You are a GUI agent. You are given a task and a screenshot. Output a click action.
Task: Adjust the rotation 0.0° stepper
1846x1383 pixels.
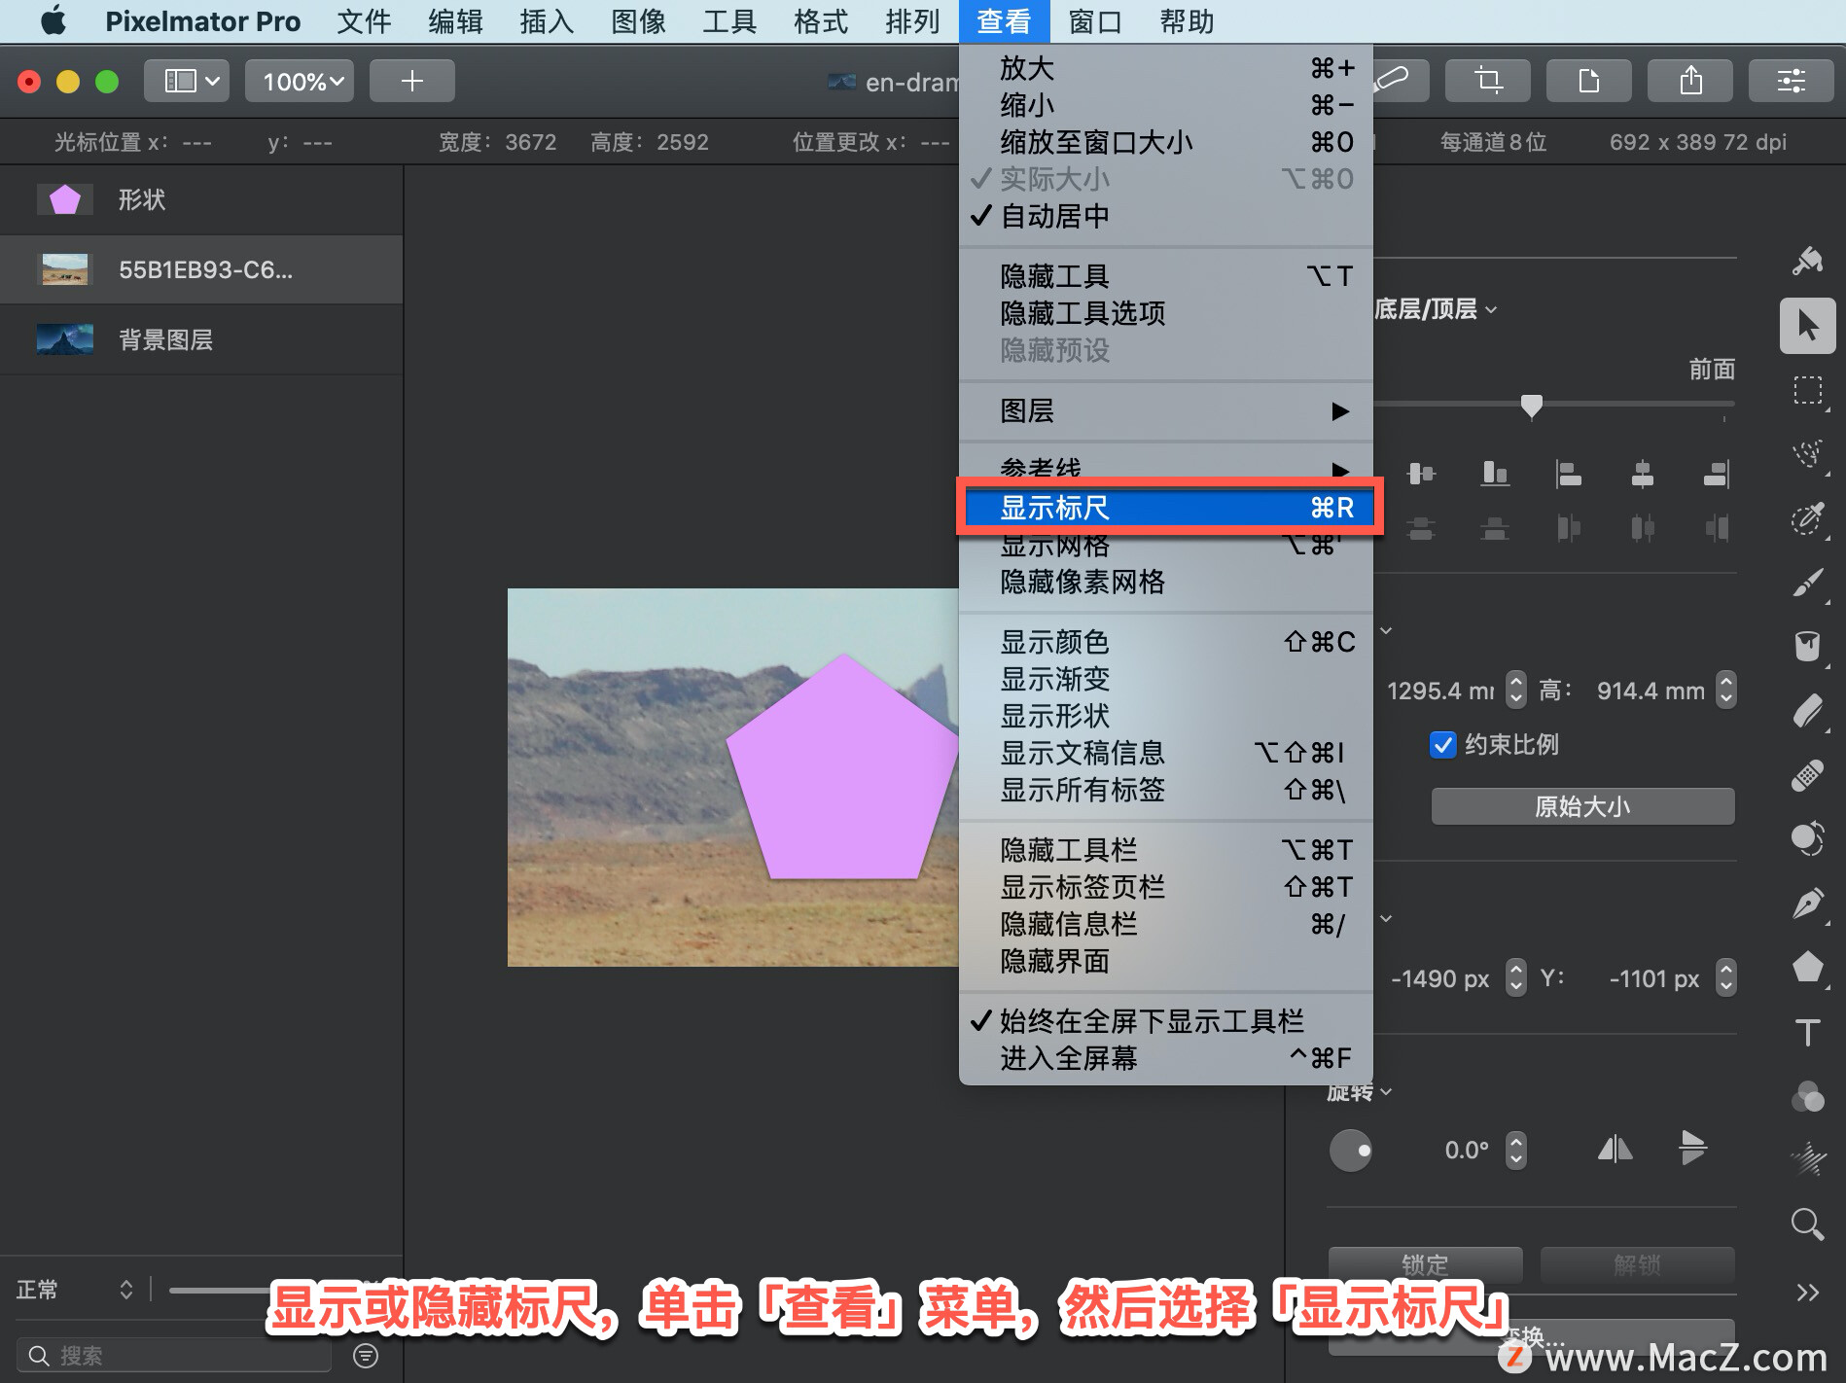(x=1515, y=1150)
